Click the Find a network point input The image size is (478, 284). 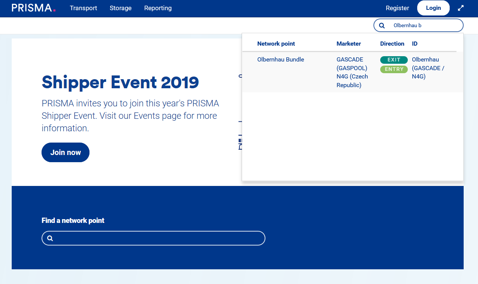coord(159,238)
